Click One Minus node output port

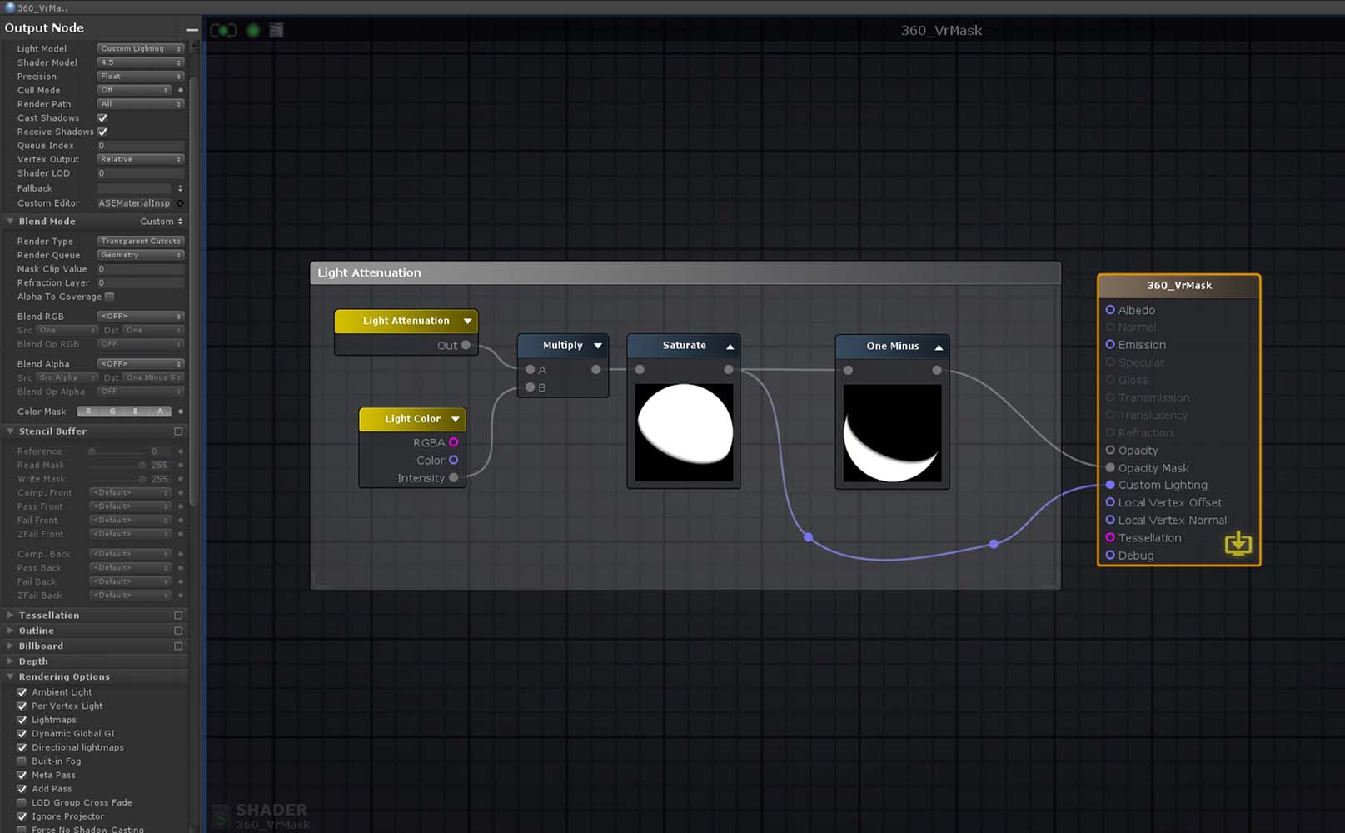point(936,370)
